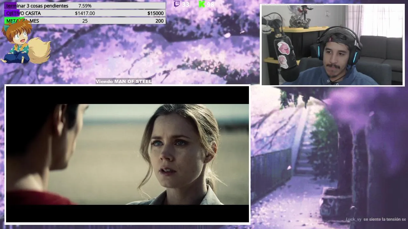Click the chat message 'se siente la tensión se'
The height and width of the screenshot is (229, 408).
(385, 219)
